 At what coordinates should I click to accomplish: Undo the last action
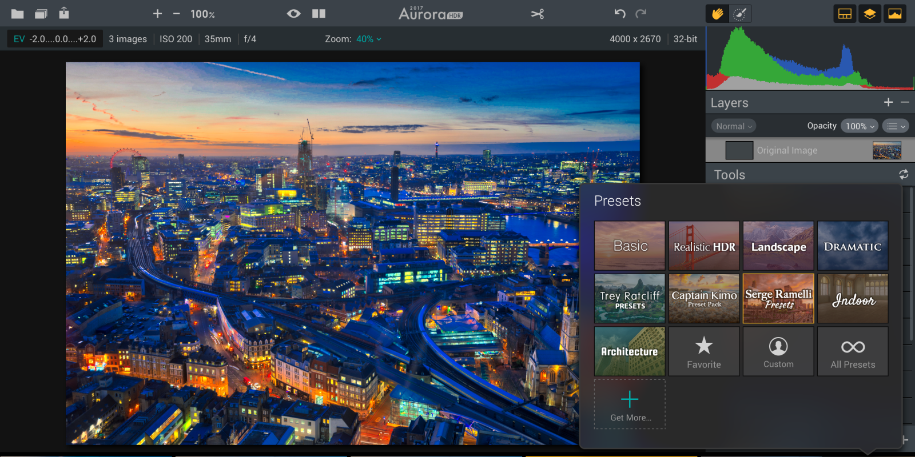click(620, 14)
